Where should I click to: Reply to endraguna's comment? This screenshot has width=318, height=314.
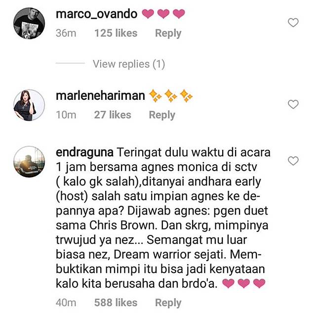point(168,303)
